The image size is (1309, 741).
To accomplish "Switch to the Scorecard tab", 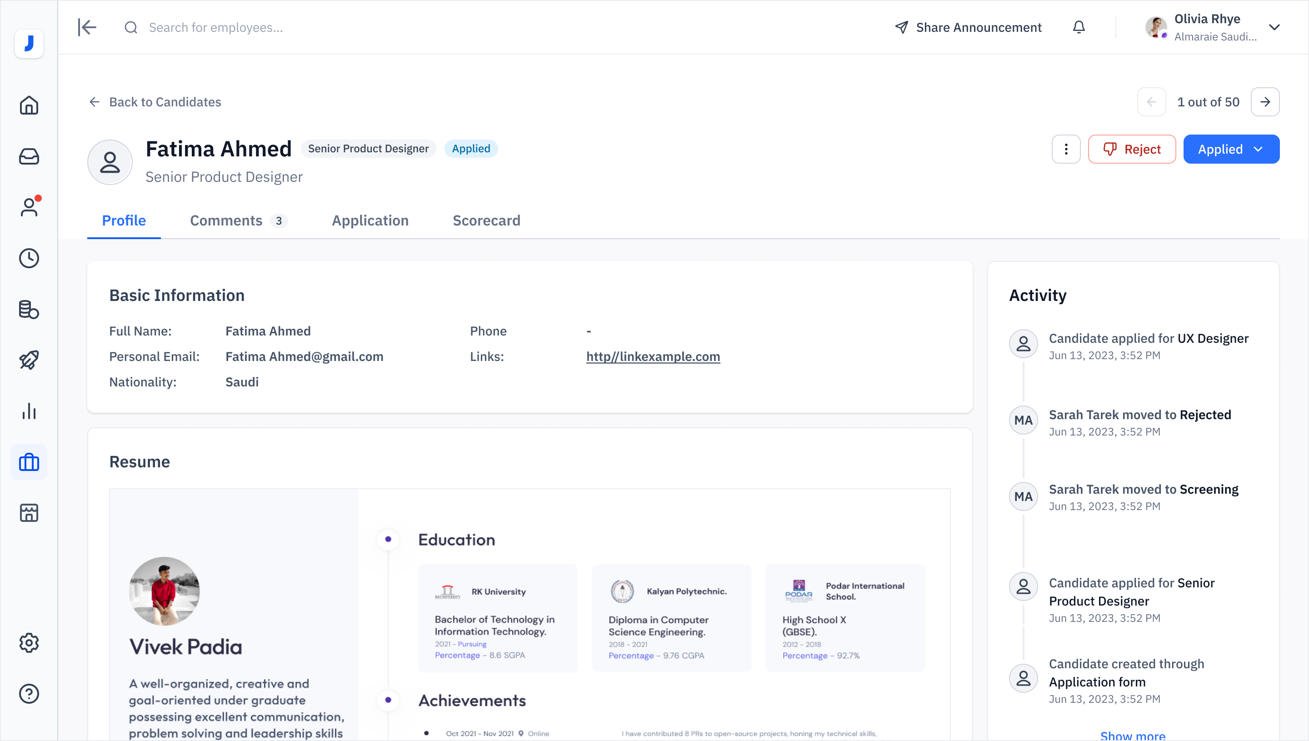I will tap(486, 220).
